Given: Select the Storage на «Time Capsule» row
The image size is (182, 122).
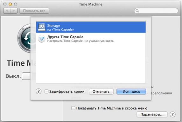Looking at the screenshot, I should pos(91,27).
